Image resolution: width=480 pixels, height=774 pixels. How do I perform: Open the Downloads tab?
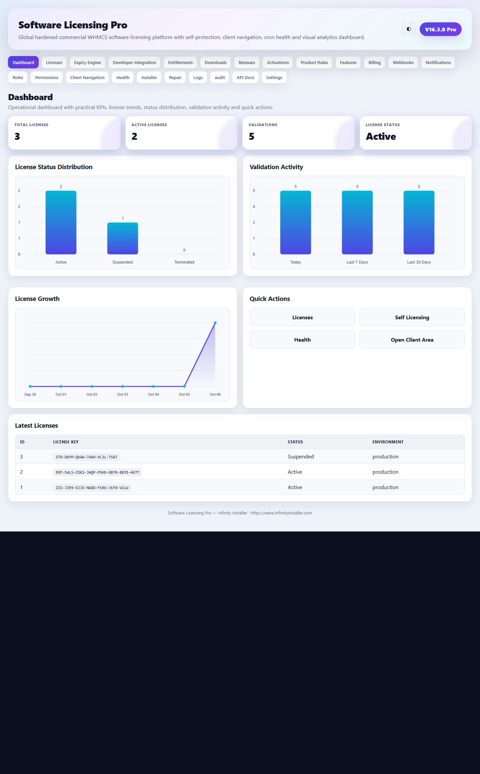click(x=216, y=62)
